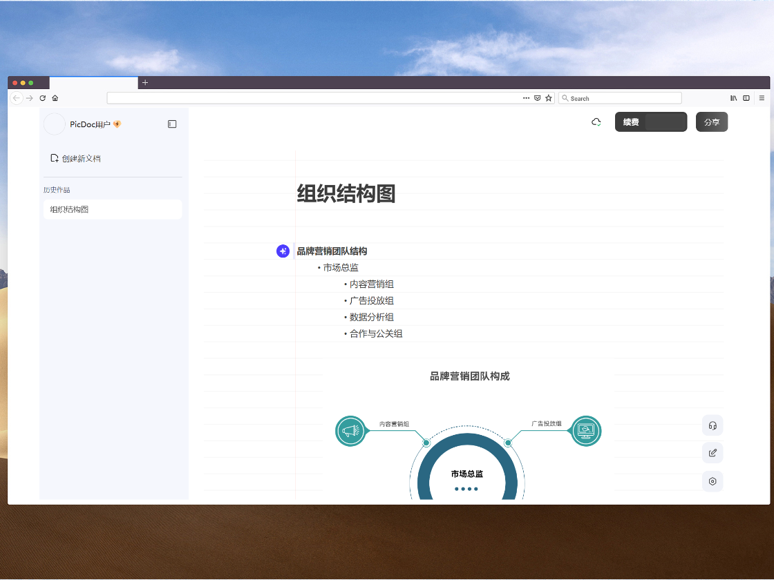Image resolution: width=774 pixels, height=580 pixels.
Task: Select 组织结构图 under 历史作品
Action: (113, 209)
